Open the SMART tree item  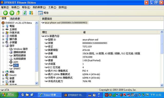click(x=15, y=69)
